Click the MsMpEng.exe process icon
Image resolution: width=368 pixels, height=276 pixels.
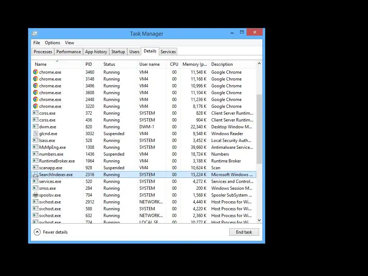(36, 147)
